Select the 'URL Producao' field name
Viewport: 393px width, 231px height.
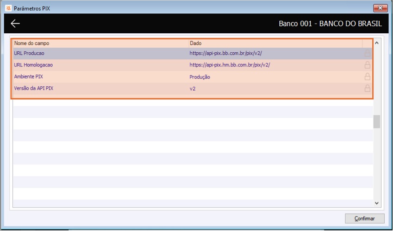(x=29, y=53)
